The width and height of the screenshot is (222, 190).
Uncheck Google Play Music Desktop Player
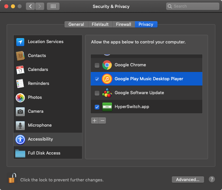97,79
